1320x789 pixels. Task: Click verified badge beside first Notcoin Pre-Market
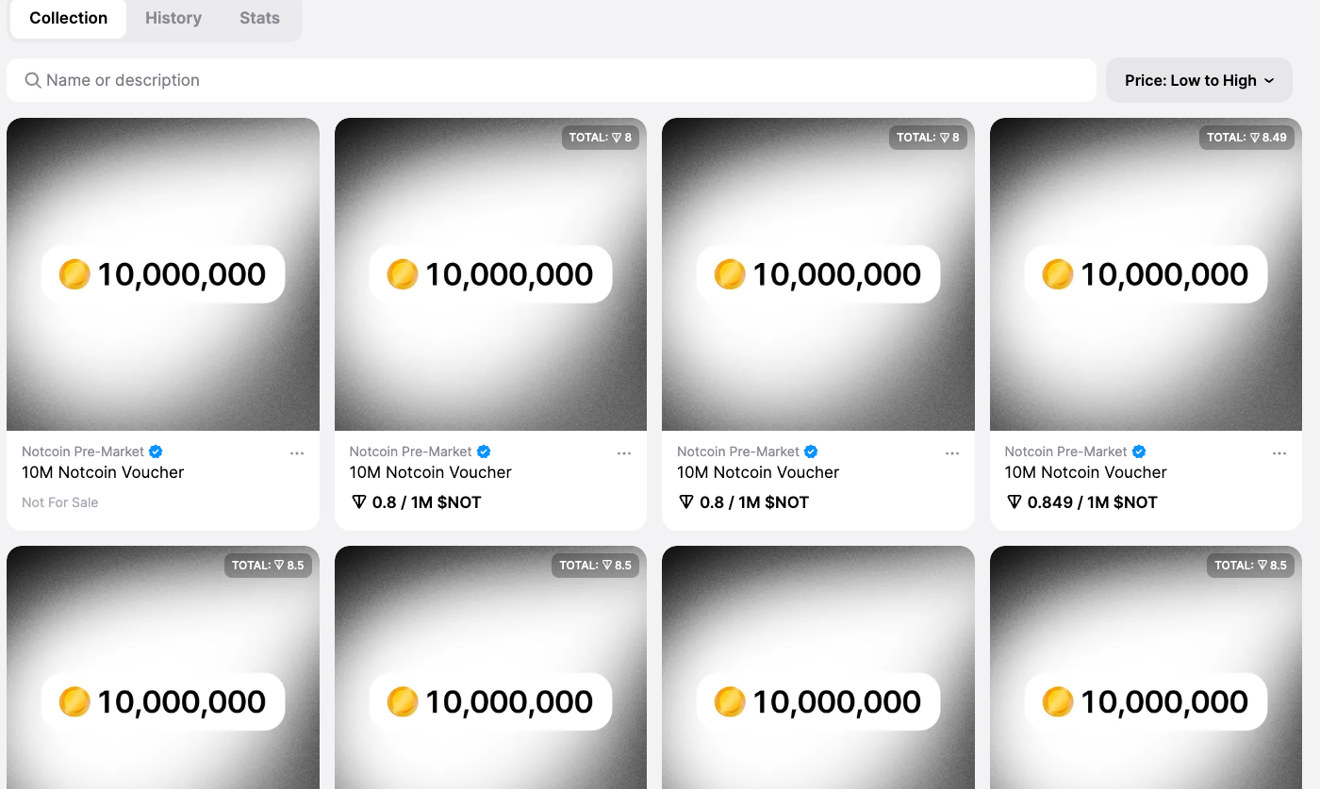(x=155, y=451)
